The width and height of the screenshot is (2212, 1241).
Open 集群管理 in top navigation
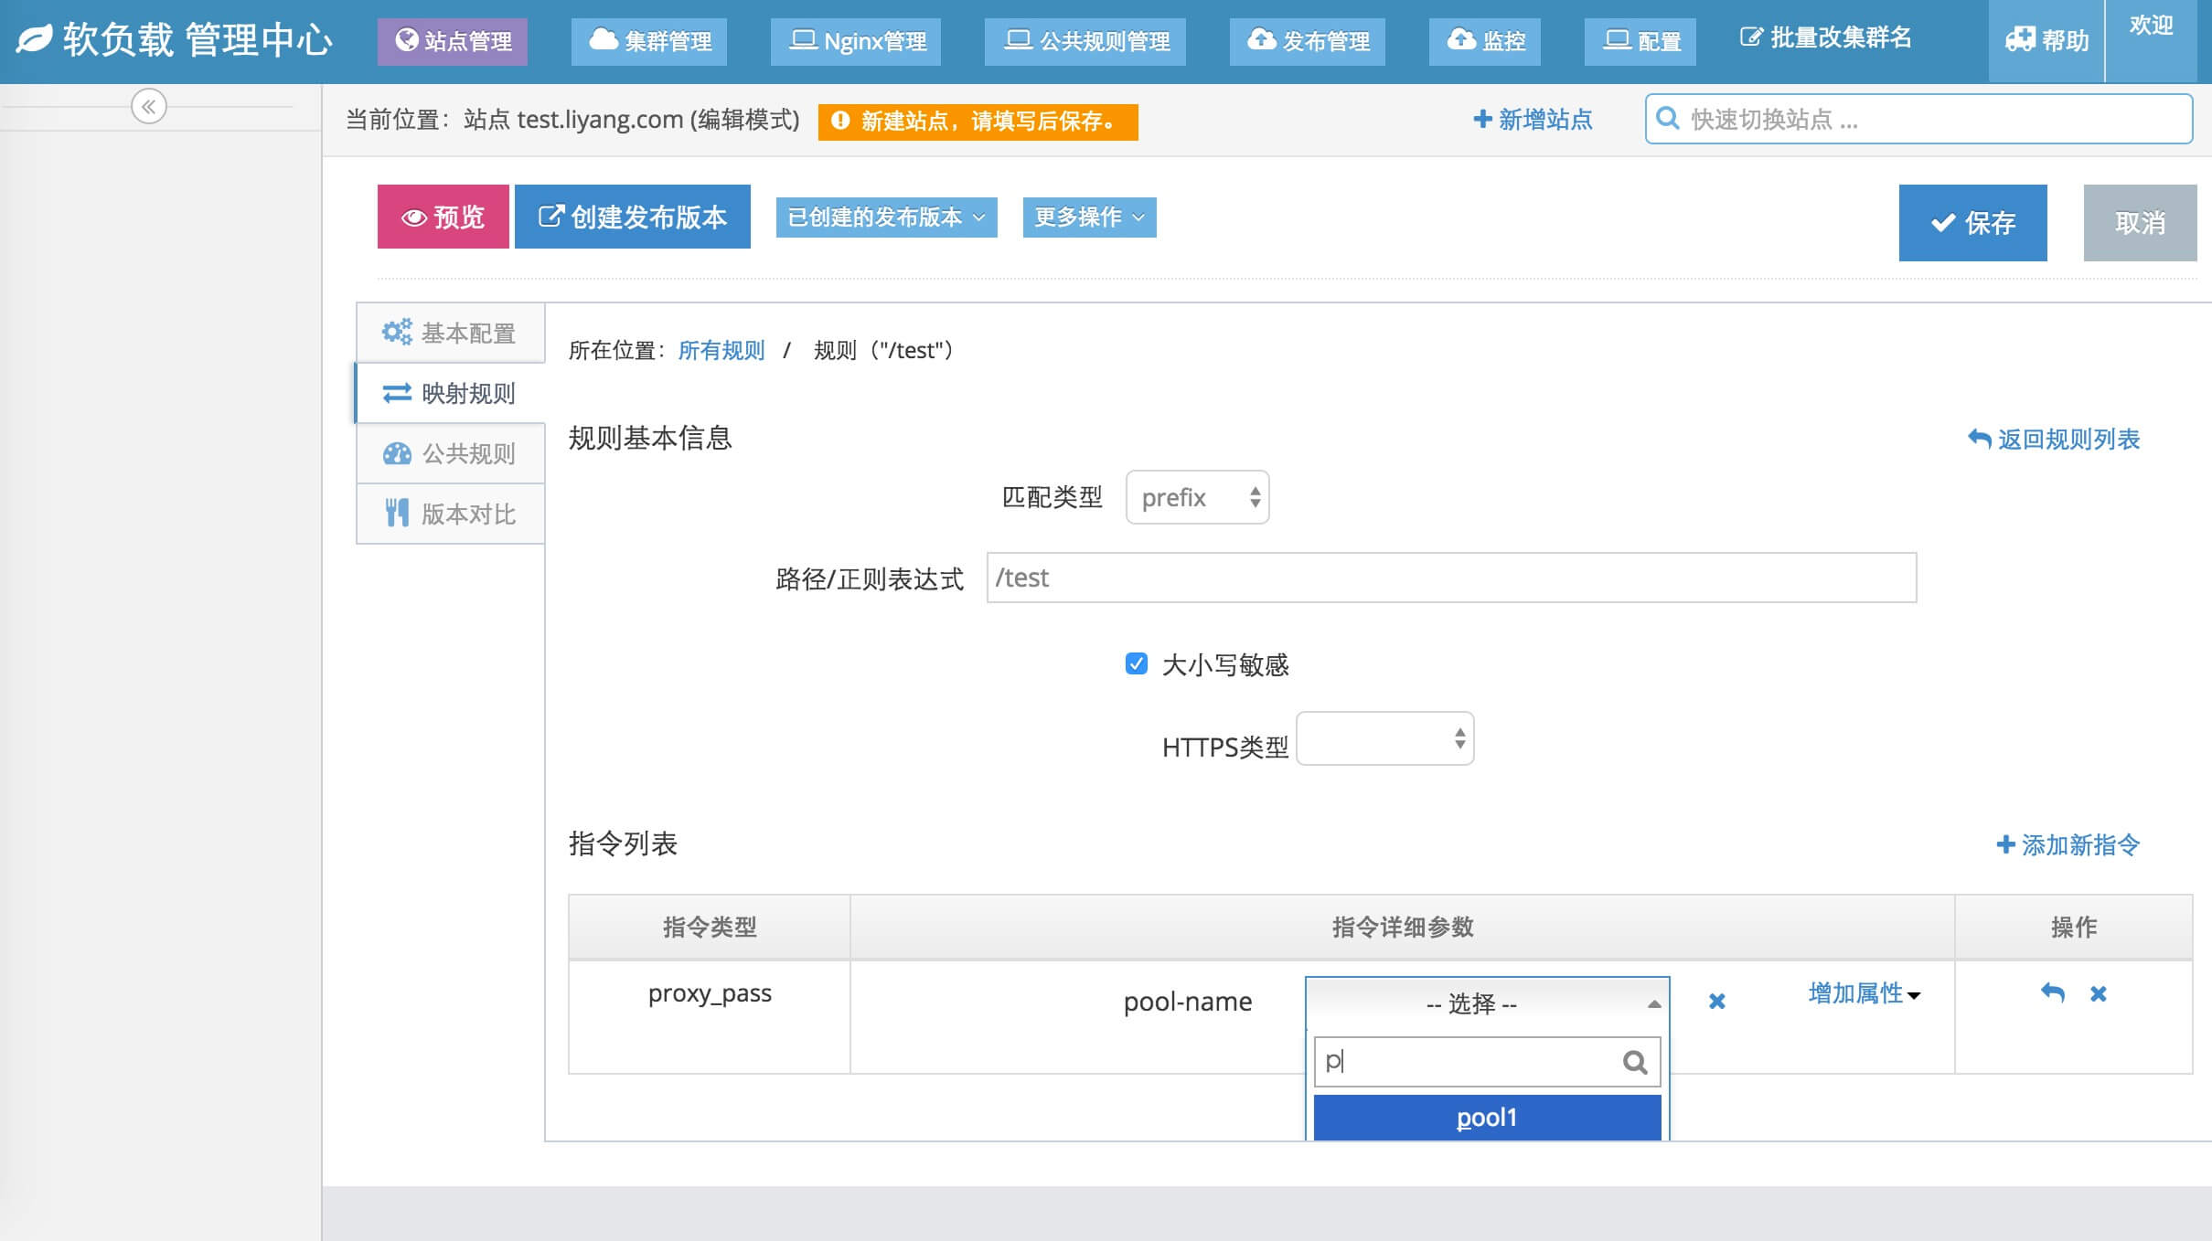tap(648, 41)
